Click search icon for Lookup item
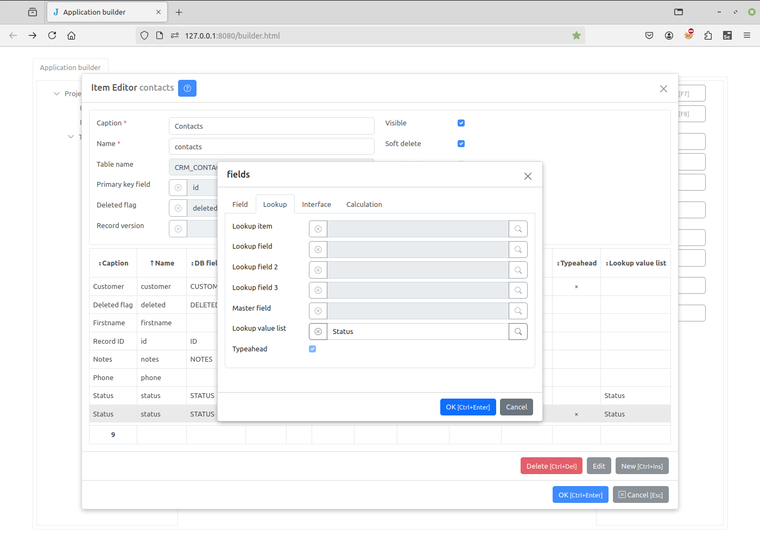Viewport: 760px width, 536px height. tap(518, 229)
